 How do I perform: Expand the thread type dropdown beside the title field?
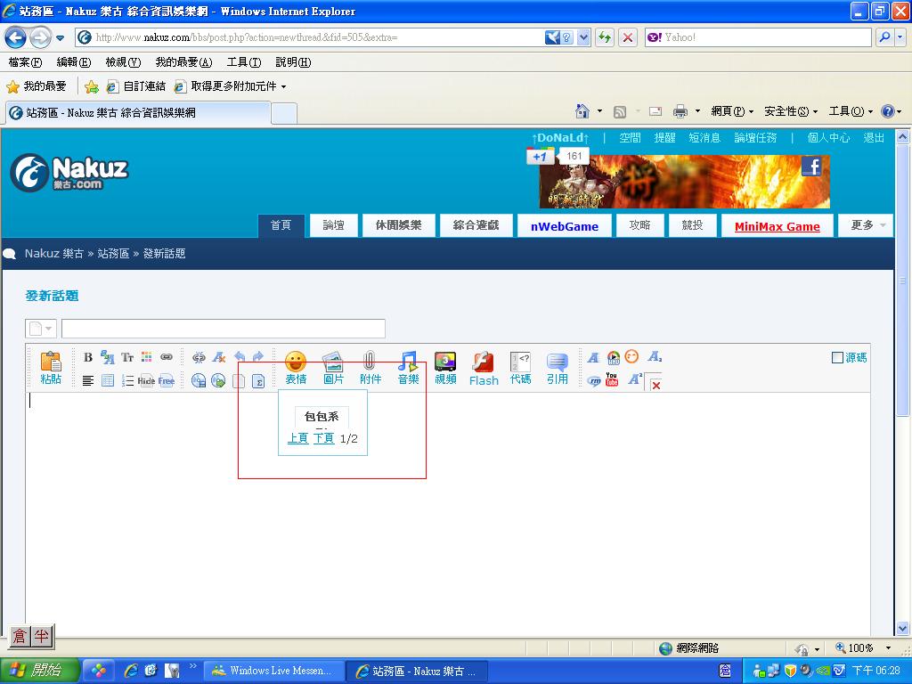pos(41,329)
